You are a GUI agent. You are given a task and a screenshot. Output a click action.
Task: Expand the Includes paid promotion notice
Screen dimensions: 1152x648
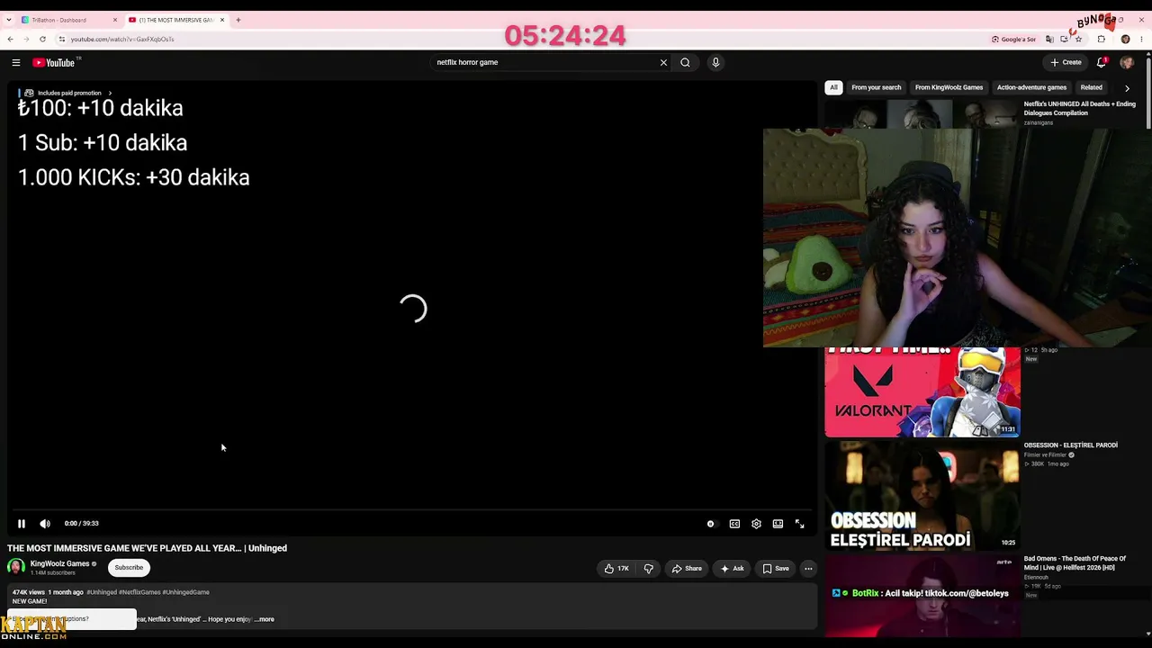click(x=67, y=93)
